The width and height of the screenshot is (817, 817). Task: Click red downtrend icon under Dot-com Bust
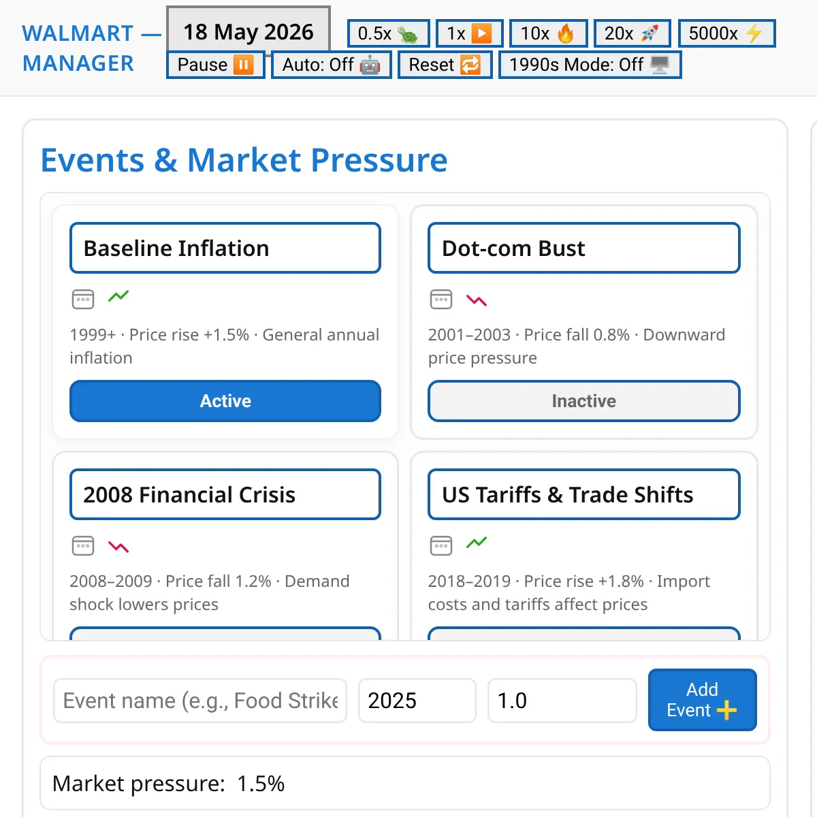coord(477,300)
